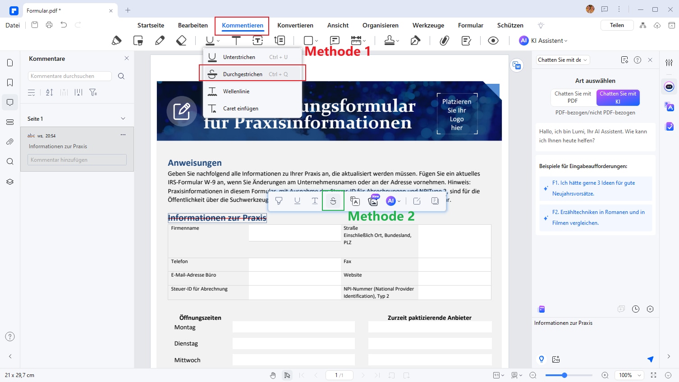Viewport: 679px width, 382px height.
Task: Select the sticky note comment tool
Action: tap(335, 41)
